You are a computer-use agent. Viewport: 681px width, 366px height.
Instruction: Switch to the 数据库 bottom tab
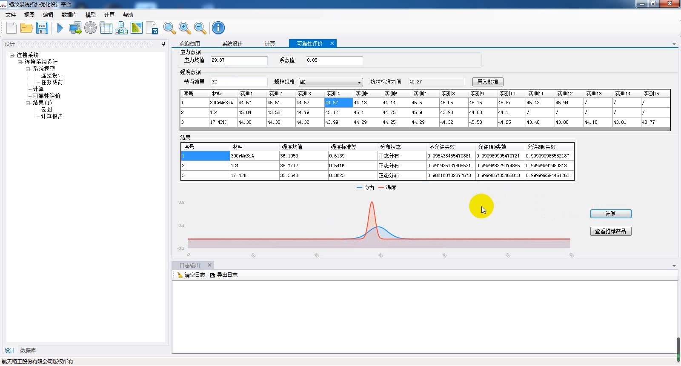click(x=28, y=351)
